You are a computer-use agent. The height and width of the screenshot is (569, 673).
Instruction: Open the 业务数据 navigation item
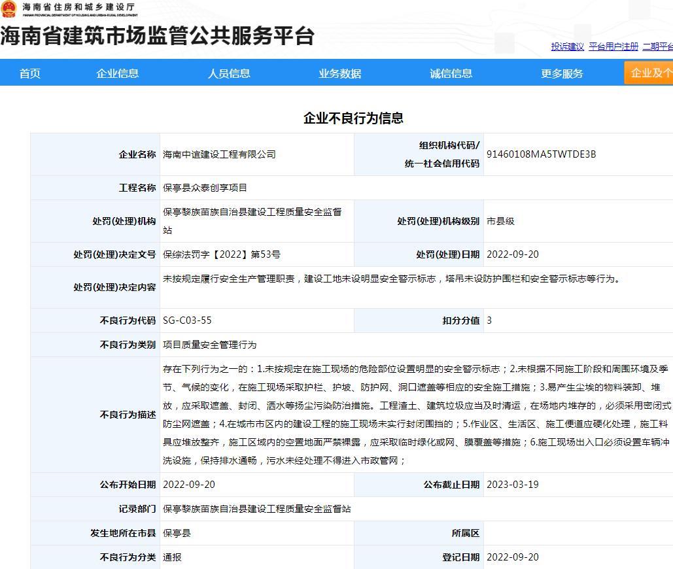tap(340, 73)
